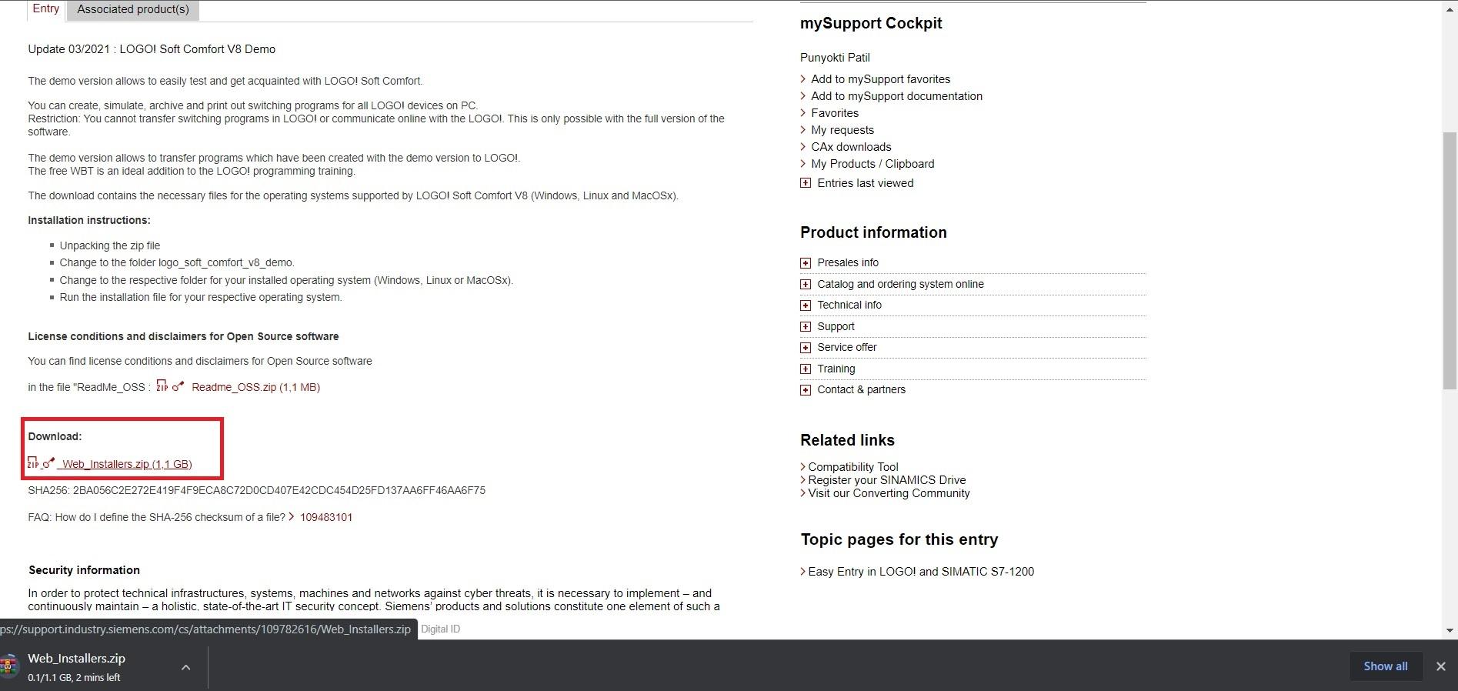
Task: Open the Associated product(s) tab
Action: [x=133, y=9]
